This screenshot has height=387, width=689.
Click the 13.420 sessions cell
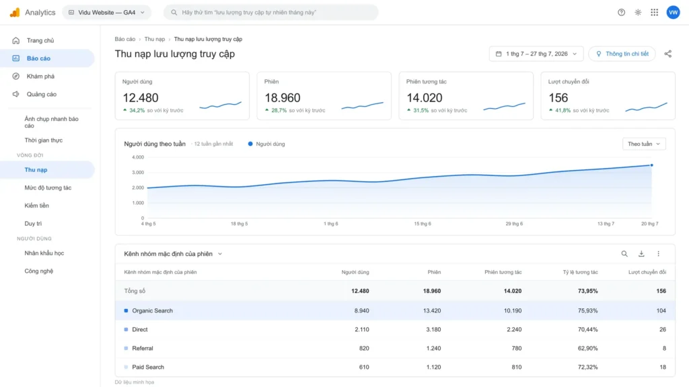(x=431, y=310)
